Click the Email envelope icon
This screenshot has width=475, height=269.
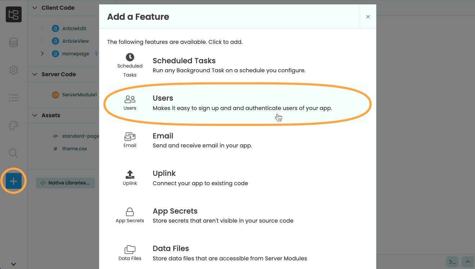click(130, 137)
